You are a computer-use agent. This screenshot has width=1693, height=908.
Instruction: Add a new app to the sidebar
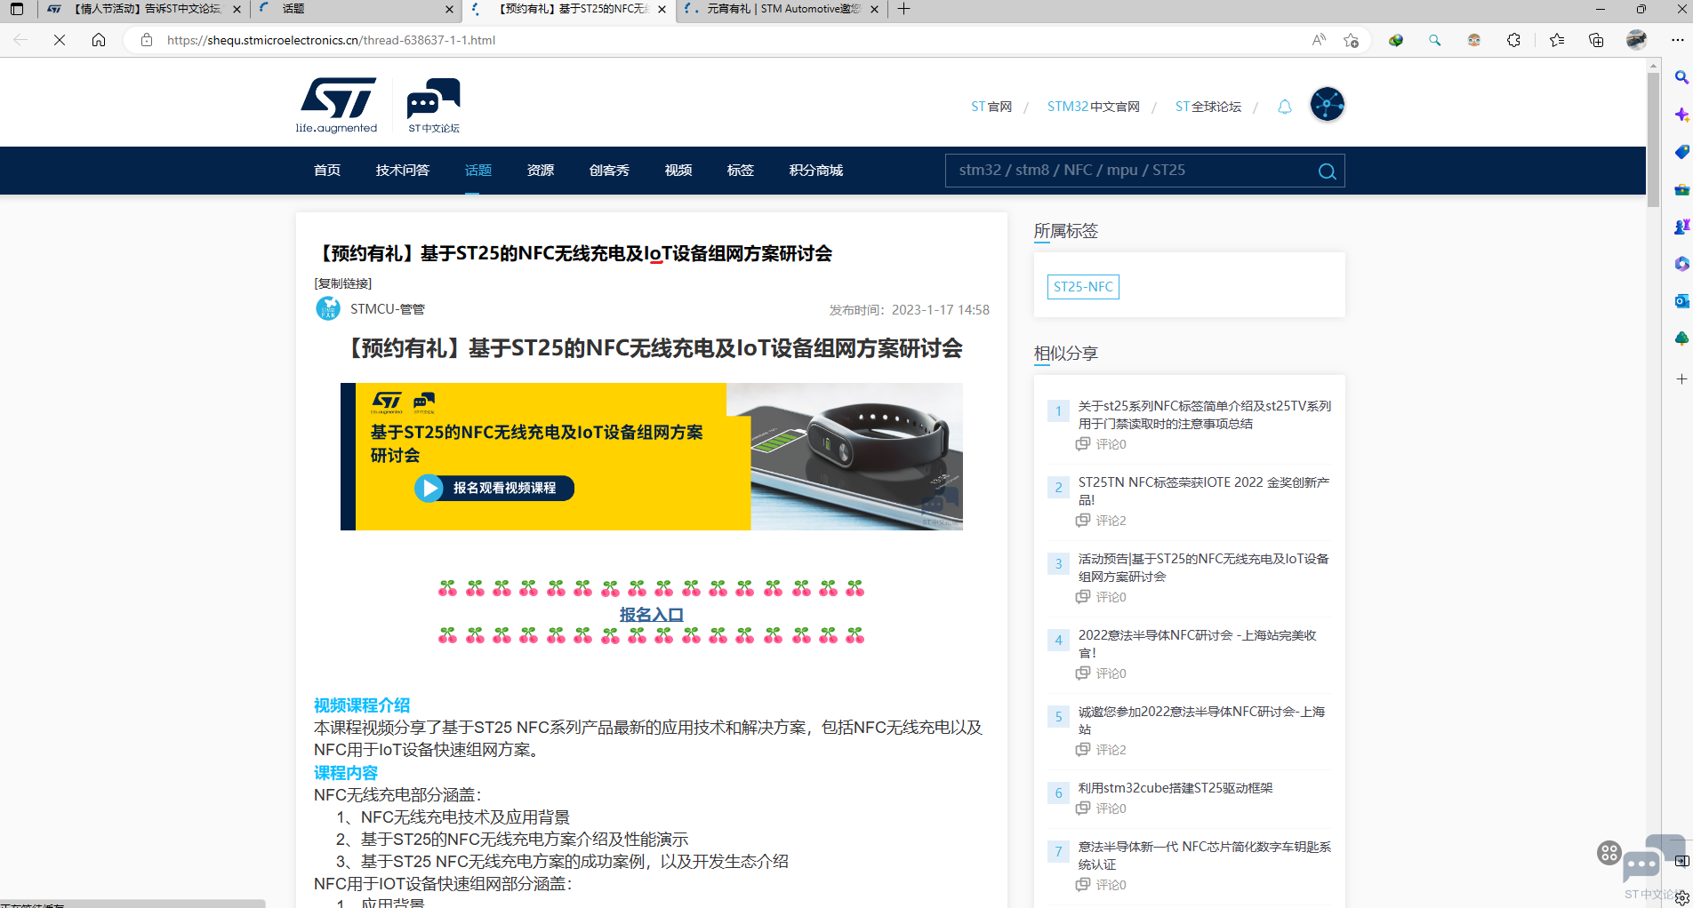[x=1681, y=379]
